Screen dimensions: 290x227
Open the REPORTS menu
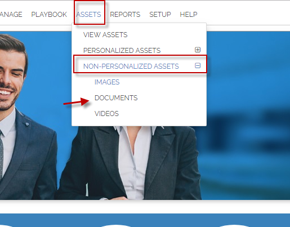(x=125, y=15)
